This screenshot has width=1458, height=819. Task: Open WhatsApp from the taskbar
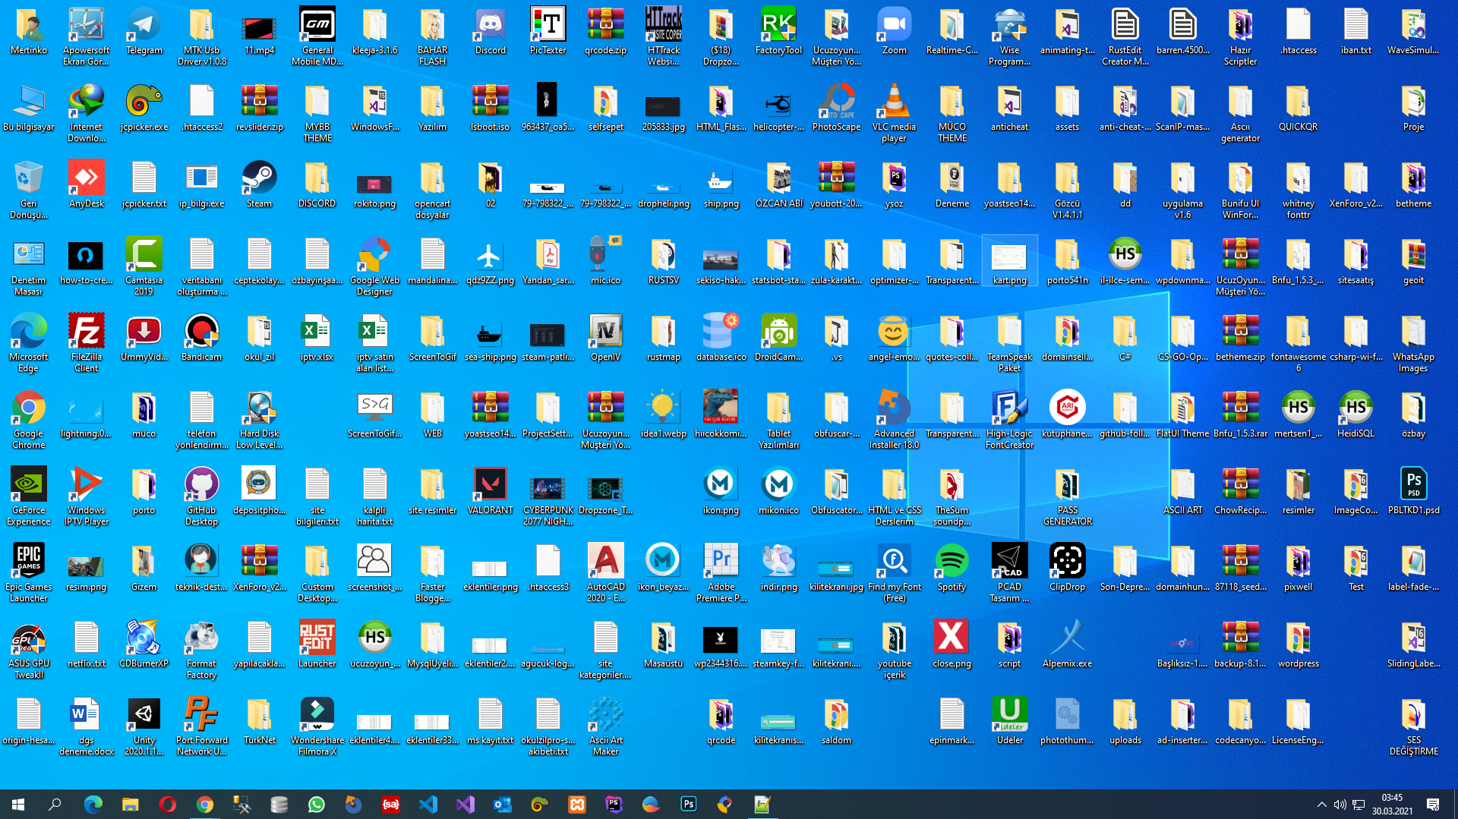pos(317,805)
